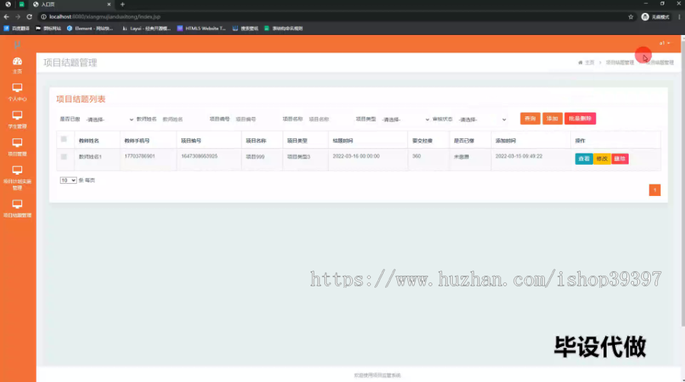Click the page vertical scrollbar
The height and width of the screenshot is (382, 685).
click(x=683, y=183)
